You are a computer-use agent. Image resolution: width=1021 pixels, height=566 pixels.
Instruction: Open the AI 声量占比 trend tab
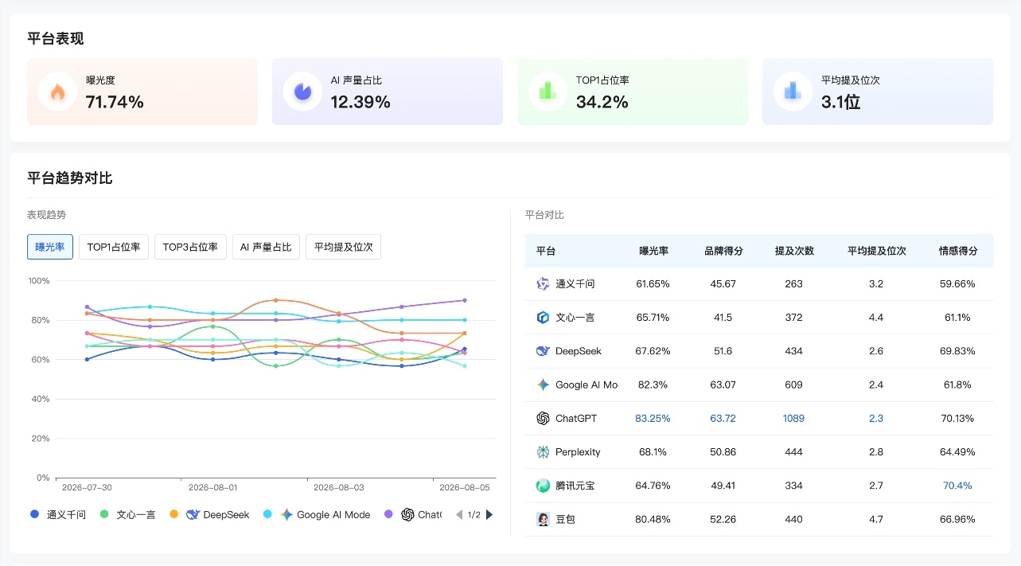(266, 247)
